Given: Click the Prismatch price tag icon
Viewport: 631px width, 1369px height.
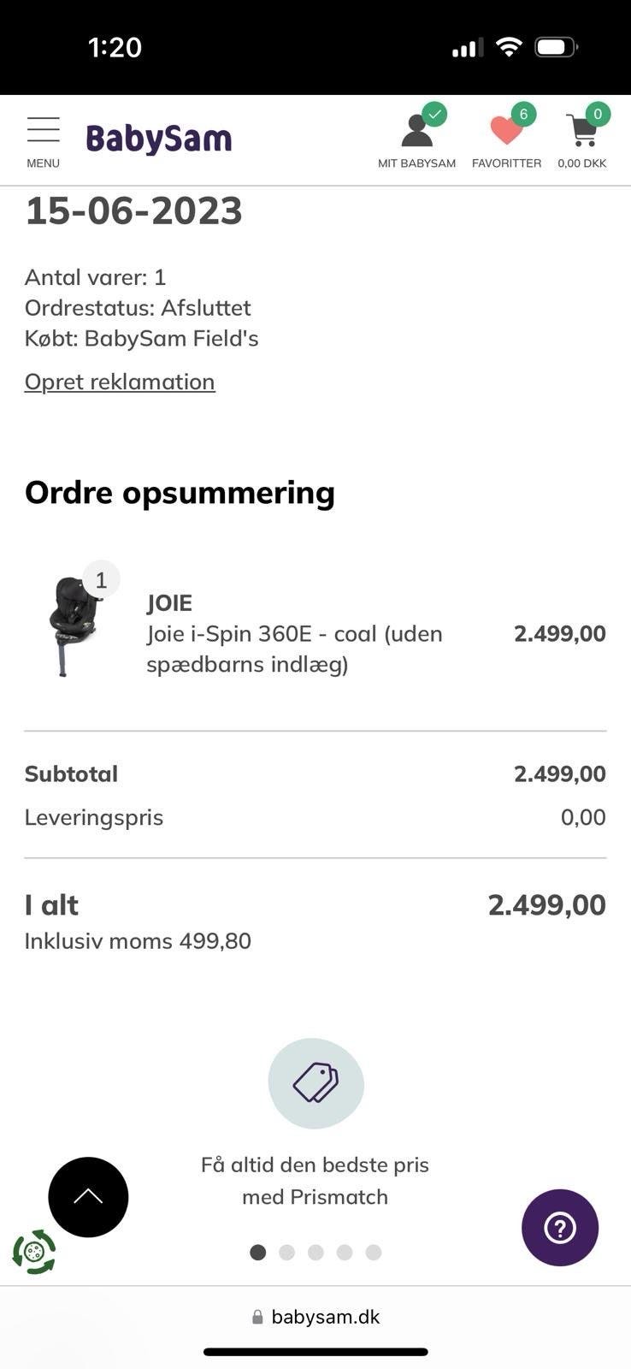Looking at the screenshot, I should pyautogui.click(x=315, y=1083).
